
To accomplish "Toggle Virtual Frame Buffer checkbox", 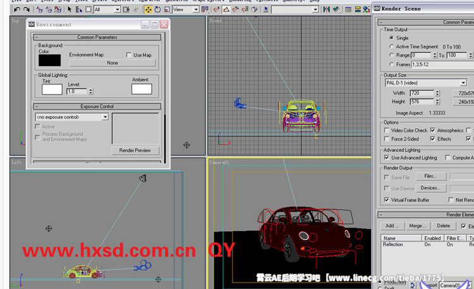I will click(x=386, y=199).
